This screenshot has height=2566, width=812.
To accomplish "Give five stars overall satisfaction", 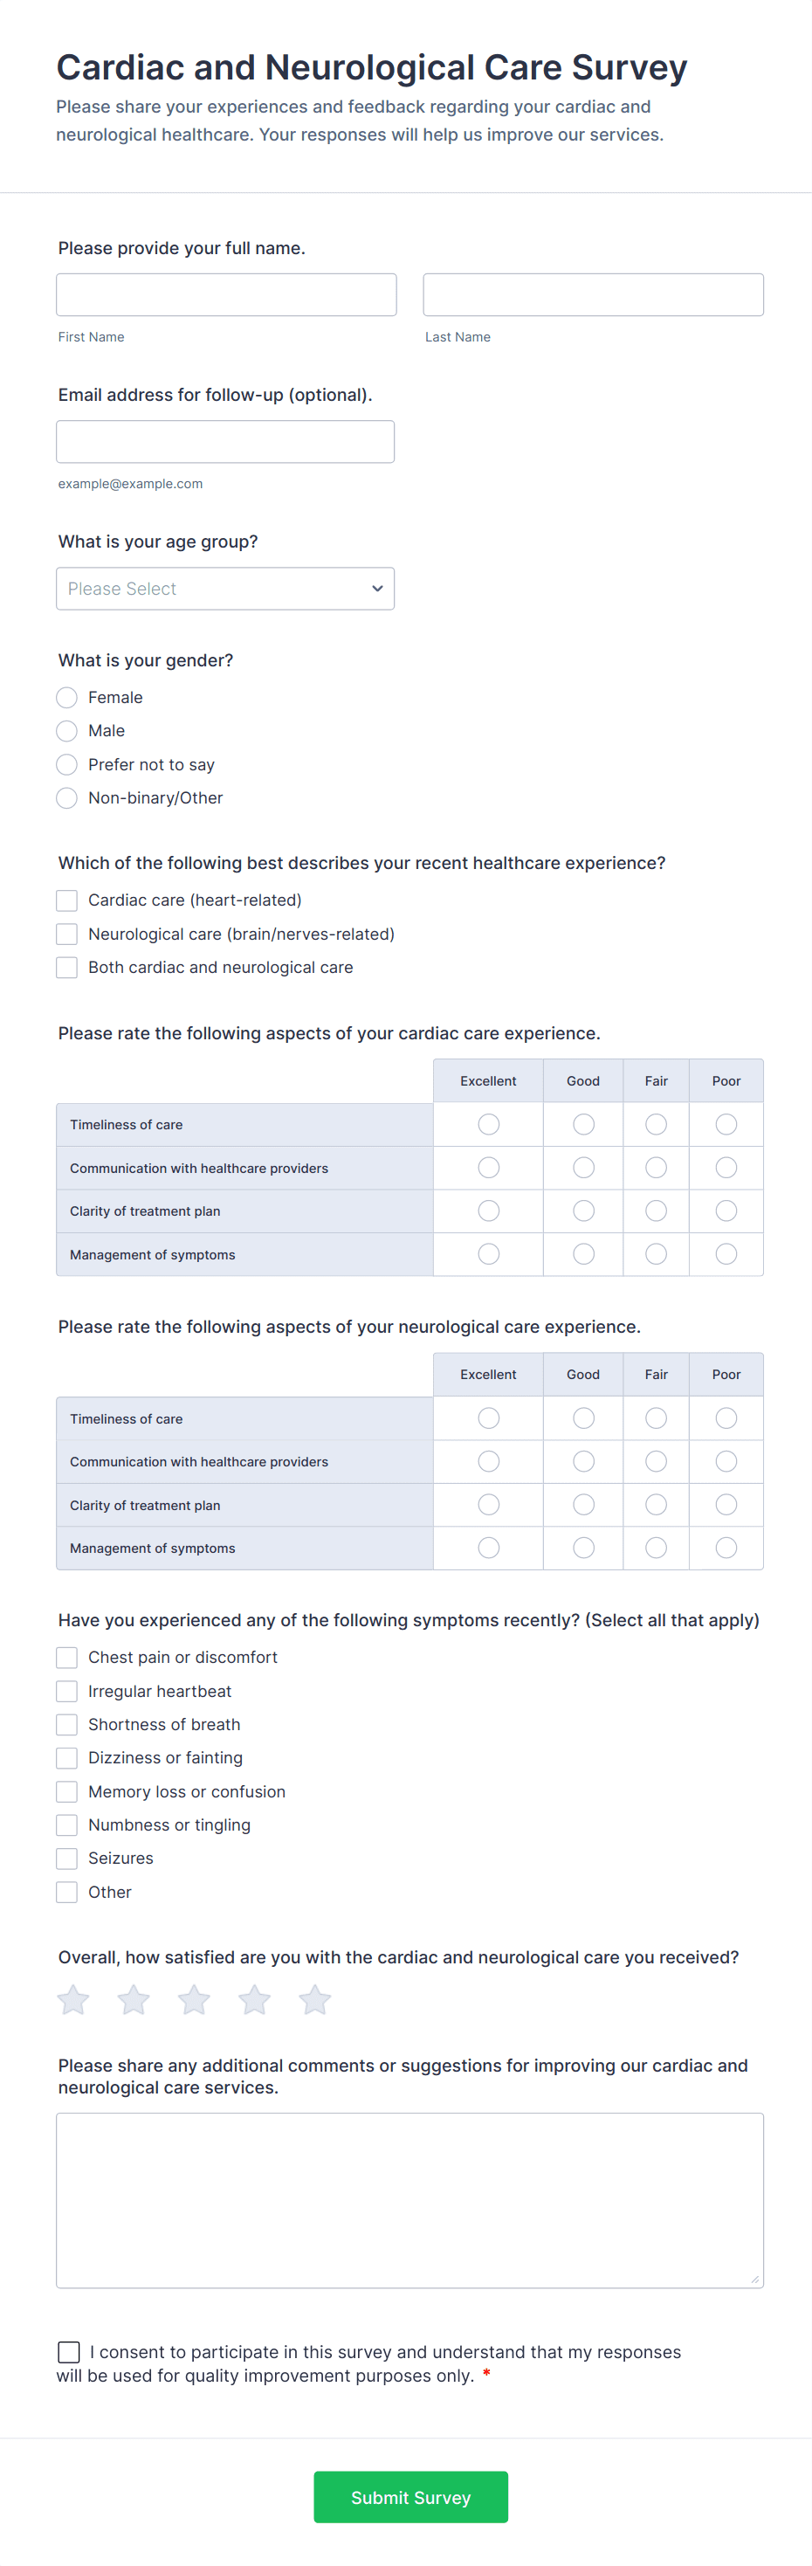I will tap(315, 1999).
